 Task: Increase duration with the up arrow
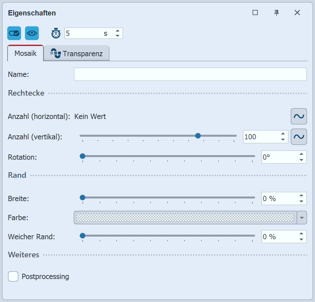pyautogui.click(x=117, y=31)
